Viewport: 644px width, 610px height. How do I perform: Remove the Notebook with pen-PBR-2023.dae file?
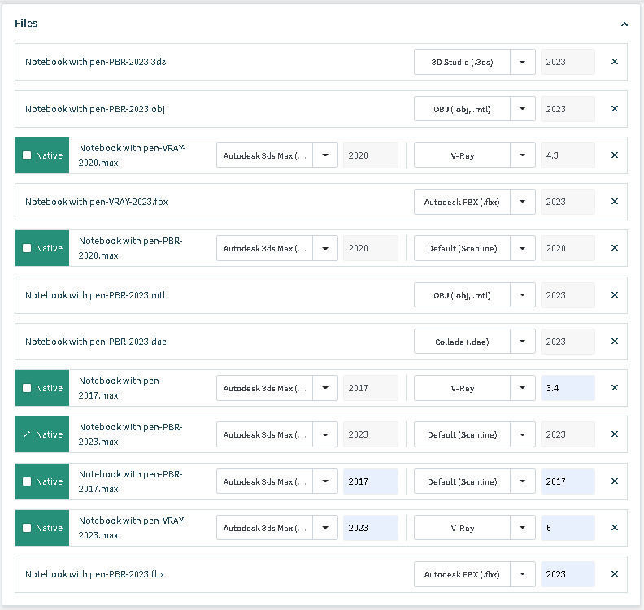pos(615,342)
